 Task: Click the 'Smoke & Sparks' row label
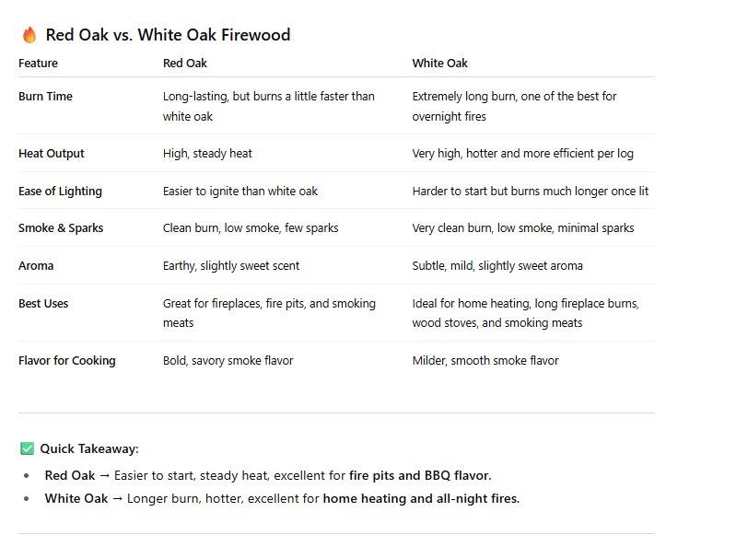[61, 228]
